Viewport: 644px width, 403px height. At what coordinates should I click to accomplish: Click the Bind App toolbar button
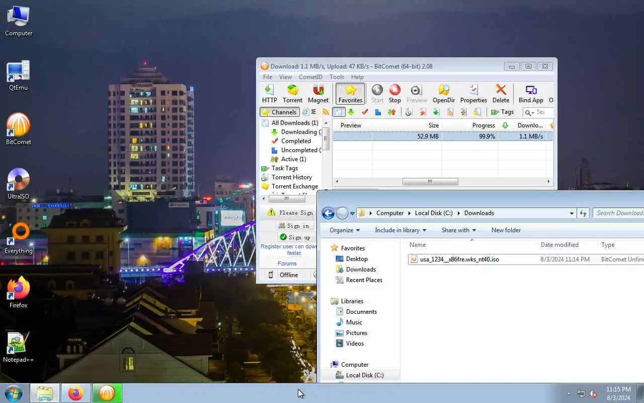tap(531, 94)
